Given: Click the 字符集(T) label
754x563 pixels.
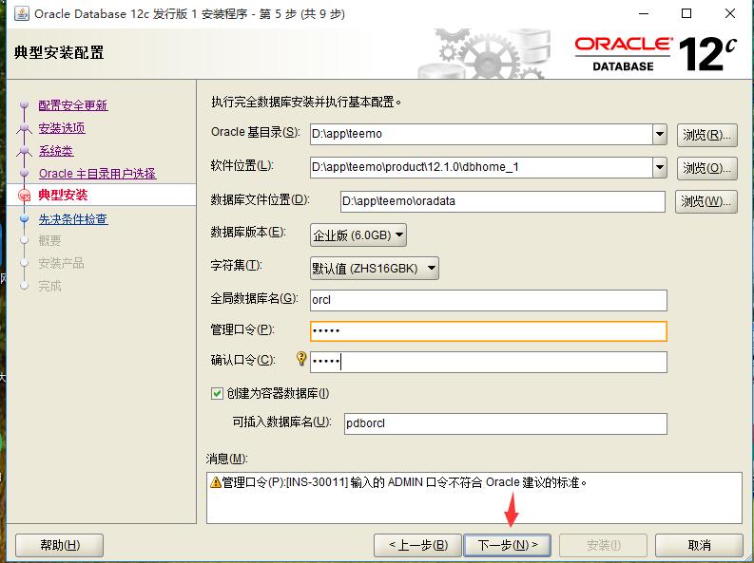Looking at the screenshot, I should [236, 266].
